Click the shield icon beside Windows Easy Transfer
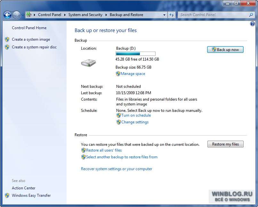258x207 pixels. [x=7, y=195]
